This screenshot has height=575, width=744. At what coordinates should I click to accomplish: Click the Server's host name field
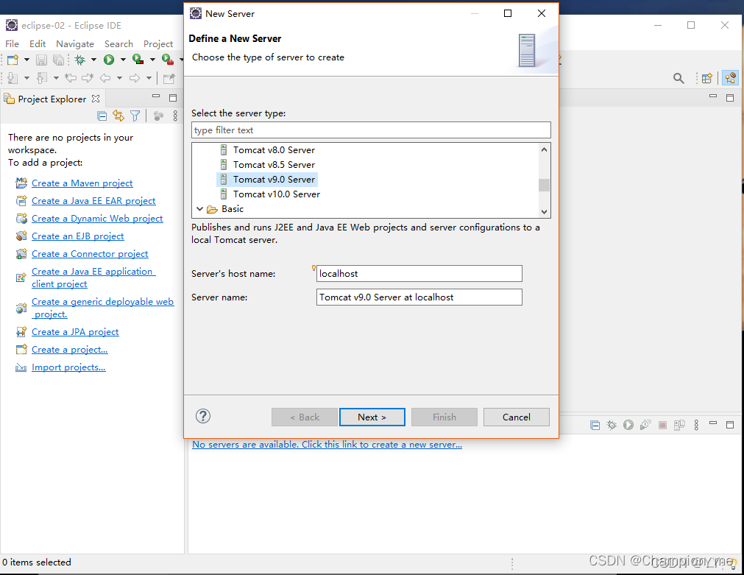pos(419,273)
